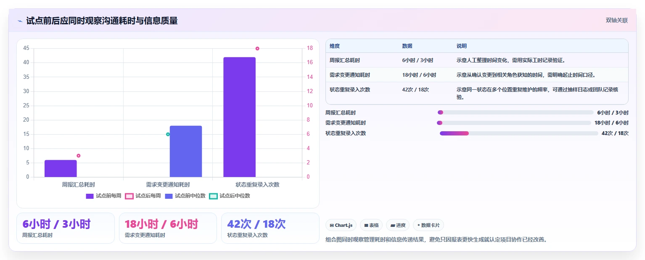Toggle the 试点前中位数 legend item

tap(185, 196)
